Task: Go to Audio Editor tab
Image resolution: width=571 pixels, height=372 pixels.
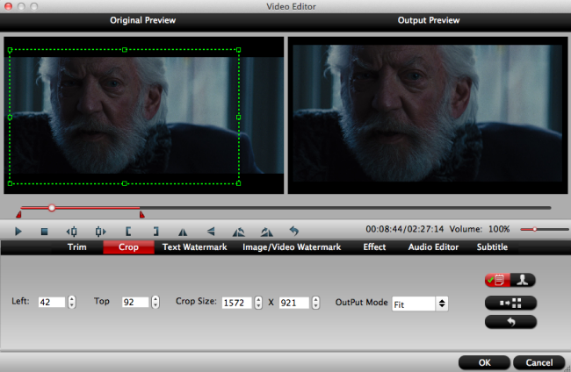Action: coord(433,247)
